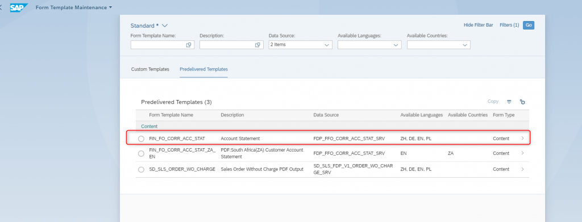Open SD_SLS_ORDER_WO_CHARGE row navigation arrow
The image size is (582, 222).
pos(523,169)
